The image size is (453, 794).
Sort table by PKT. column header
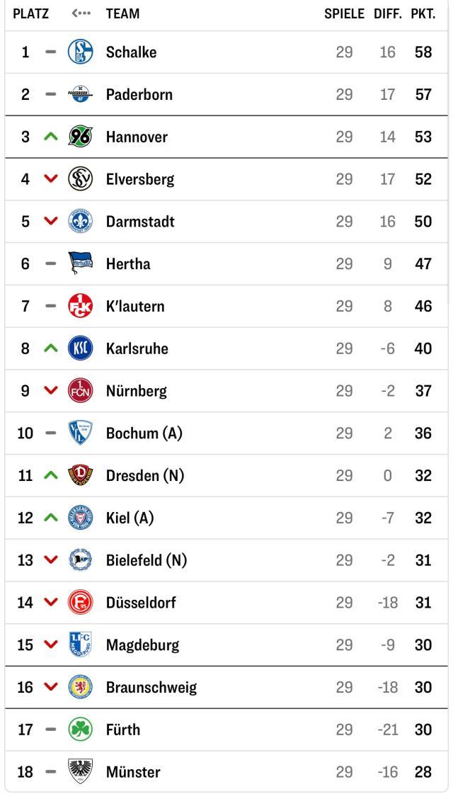(x=423, y=13)
